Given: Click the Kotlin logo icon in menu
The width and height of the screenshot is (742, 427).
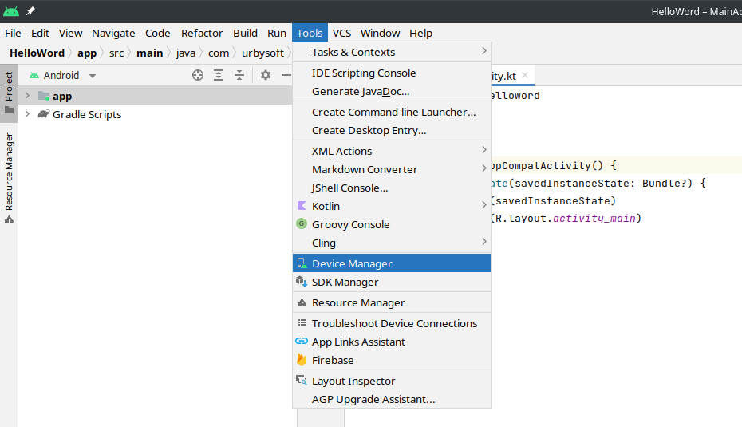Looking at the screenshot, I should [302, 206].
